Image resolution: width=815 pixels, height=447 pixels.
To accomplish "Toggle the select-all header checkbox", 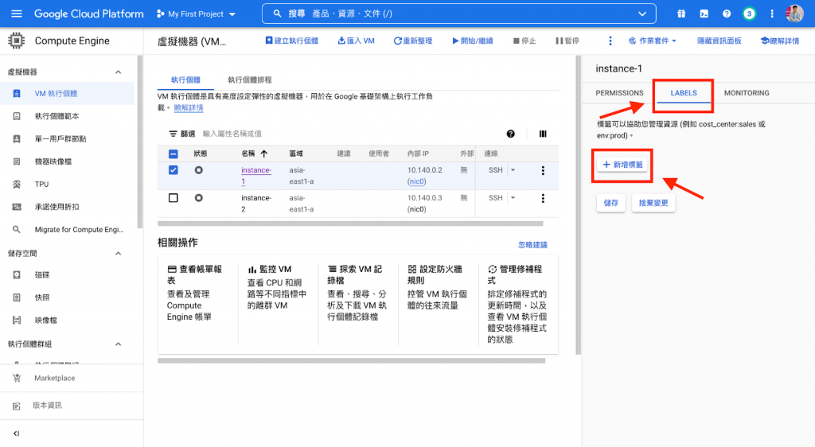I will 173,154.
